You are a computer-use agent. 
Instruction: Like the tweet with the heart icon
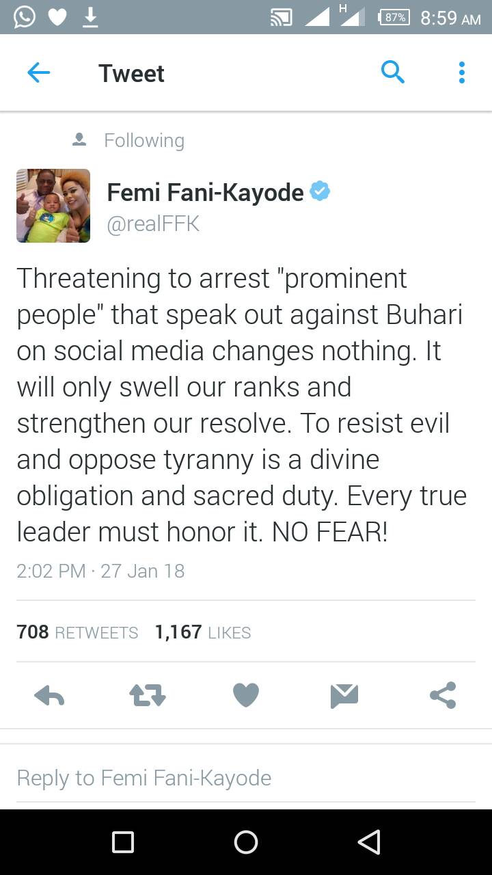click(x=246, y=696)
